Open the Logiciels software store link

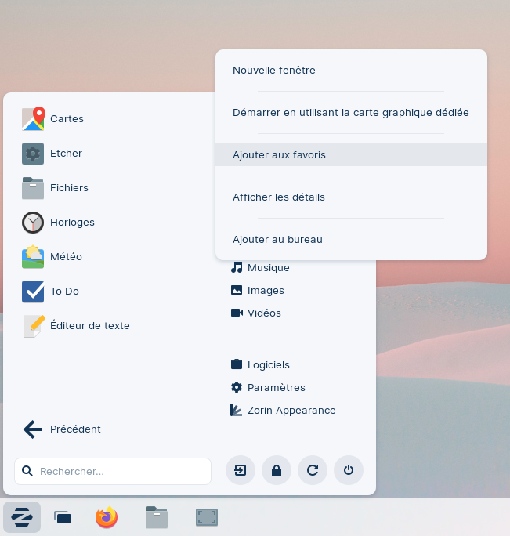coord(268,365)
